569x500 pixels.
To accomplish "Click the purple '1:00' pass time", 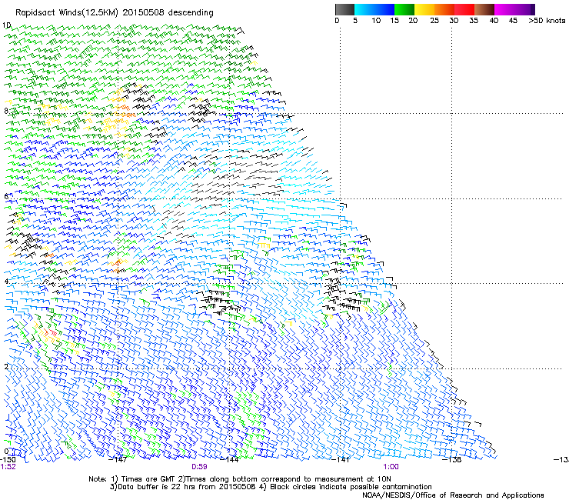I will (391, 467).
